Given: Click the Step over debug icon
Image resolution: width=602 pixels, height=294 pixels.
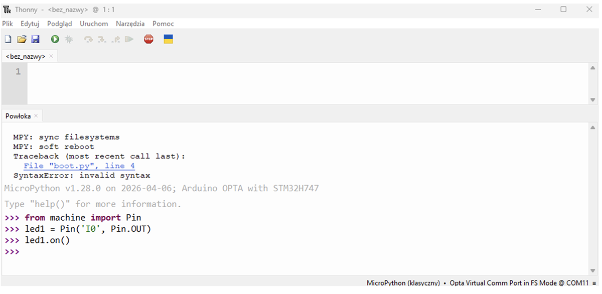Looking at the screenshot, I should [89, 39].
